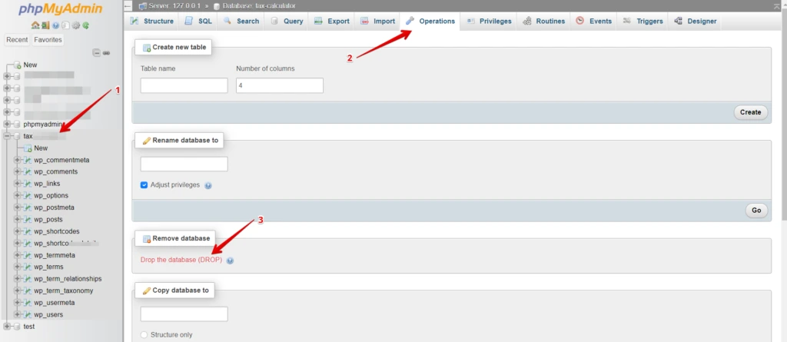Click the Rename database to input field
The height and width of the screenshot is (342, 787).
pyautogui.click(x=184, y=164)
